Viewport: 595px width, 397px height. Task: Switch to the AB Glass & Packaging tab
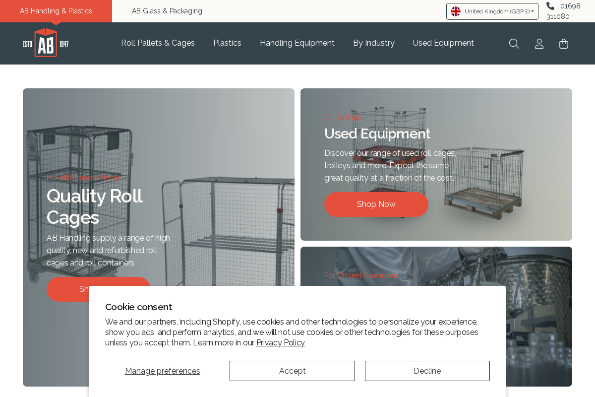pyautogui.click(x=167, y=10)
